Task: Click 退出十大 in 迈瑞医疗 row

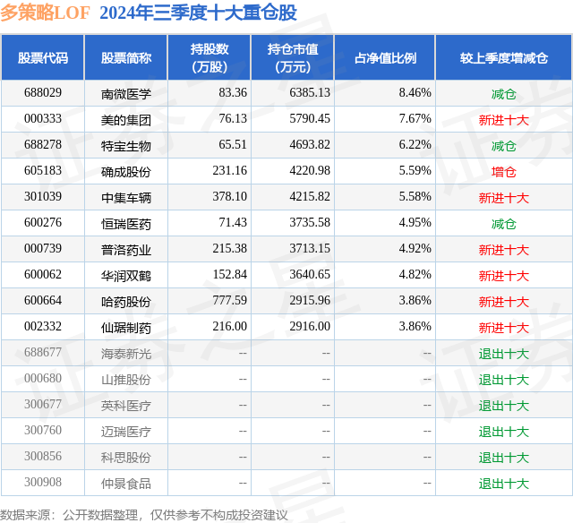Action: 504,432
